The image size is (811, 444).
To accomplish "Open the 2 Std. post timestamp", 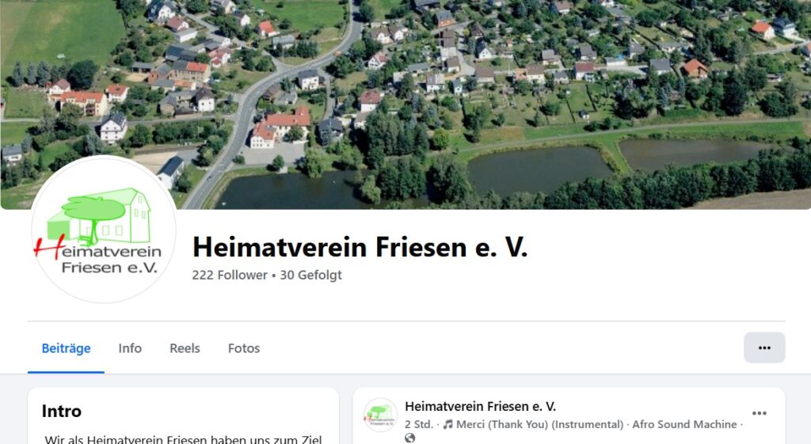I will [x=419, y=424].
